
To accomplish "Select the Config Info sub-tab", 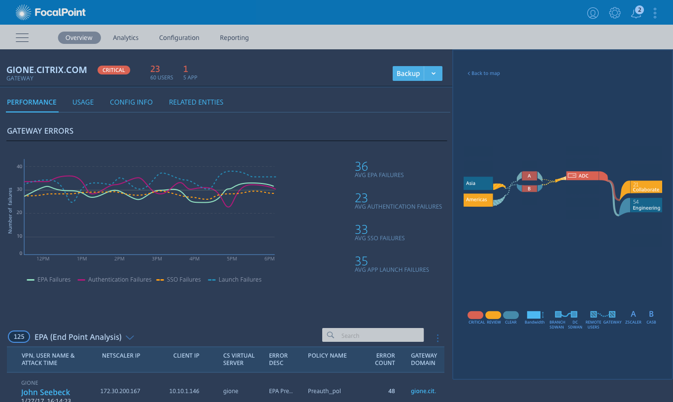I will [x=131, y=102].
